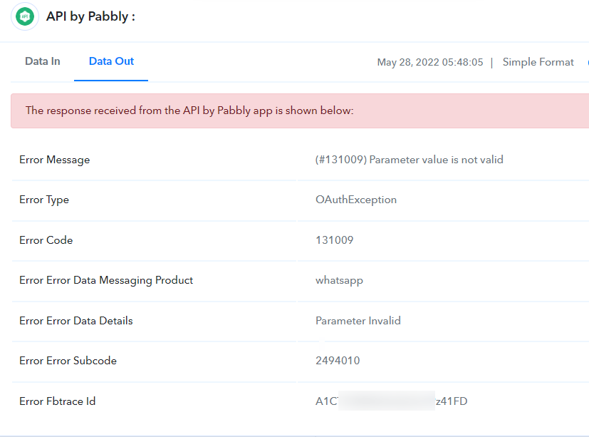Click the Error Error Subcode label
The image size is (589, 437).
68,361
